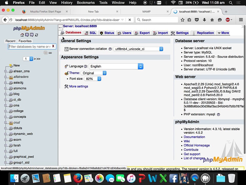246x185 pixels.
Task: Click Spotlight search in the menu bar
Action: [231, 3]
